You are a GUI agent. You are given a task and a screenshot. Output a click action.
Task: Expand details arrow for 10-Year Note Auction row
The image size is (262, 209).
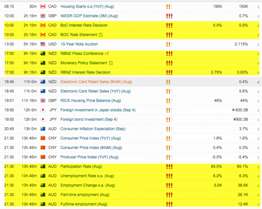(x=258, y=44)
